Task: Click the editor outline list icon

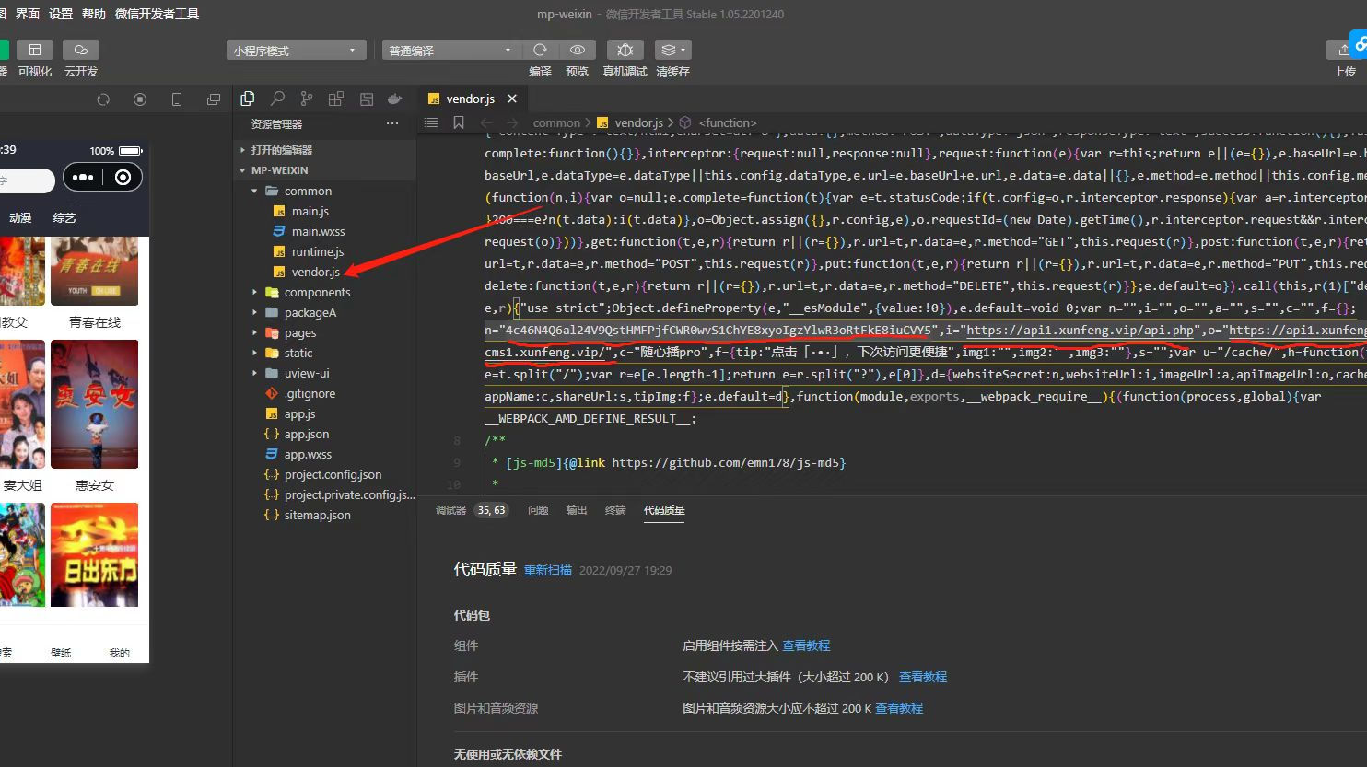Action: [431, 122]
